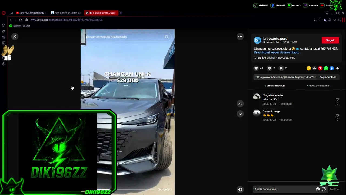Open comments via speech bubble icon
Screen dimensions: 346x195
point(269,68)
